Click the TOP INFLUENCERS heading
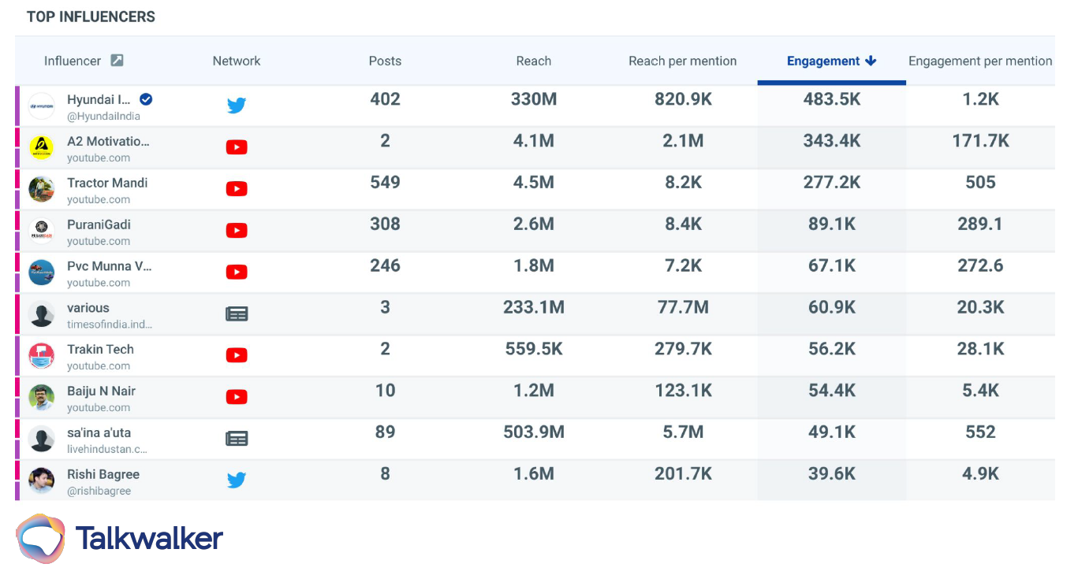 click(x=91, y=17)
